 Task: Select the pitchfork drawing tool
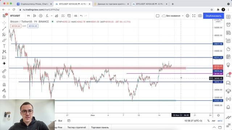click(x=4, y=34)
